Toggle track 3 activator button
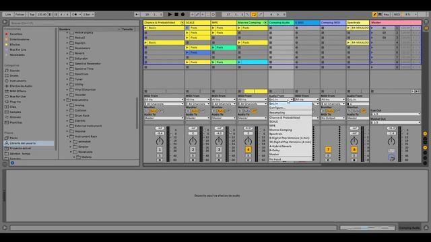431x242 pixels. coord(219,149)
